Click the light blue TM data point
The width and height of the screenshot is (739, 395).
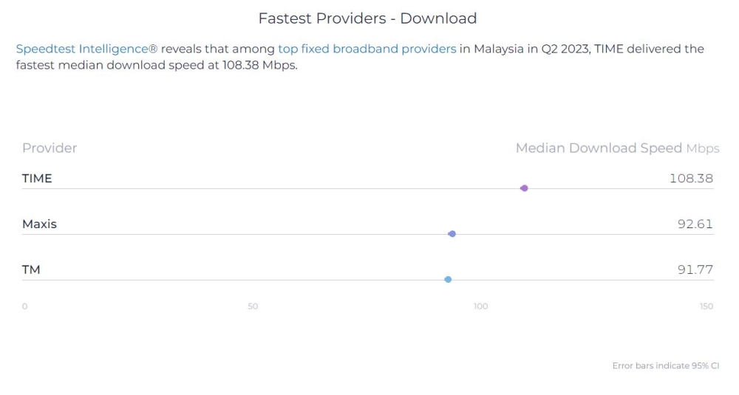[x=448, y=280]
